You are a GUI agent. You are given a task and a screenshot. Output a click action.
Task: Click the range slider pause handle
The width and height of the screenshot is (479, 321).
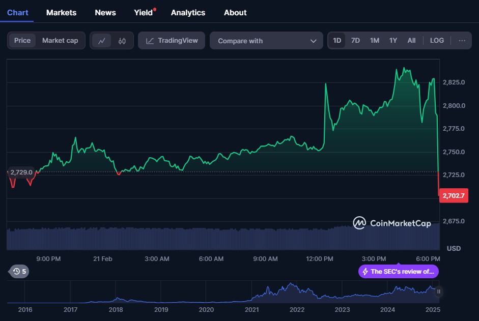(x=438, y=291)
